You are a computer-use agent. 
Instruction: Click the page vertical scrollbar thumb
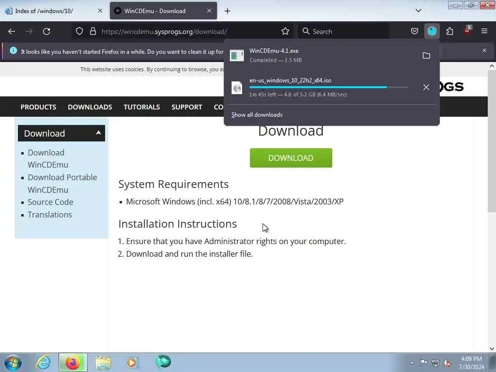click(x=492, y=141)
